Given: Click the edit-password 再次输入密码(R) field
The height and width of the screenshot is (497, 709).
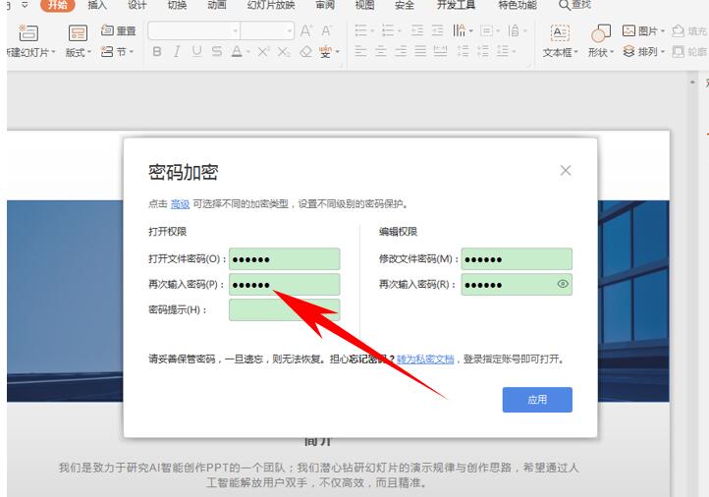Looking at the screenshot, I should (x=517, y=285).
